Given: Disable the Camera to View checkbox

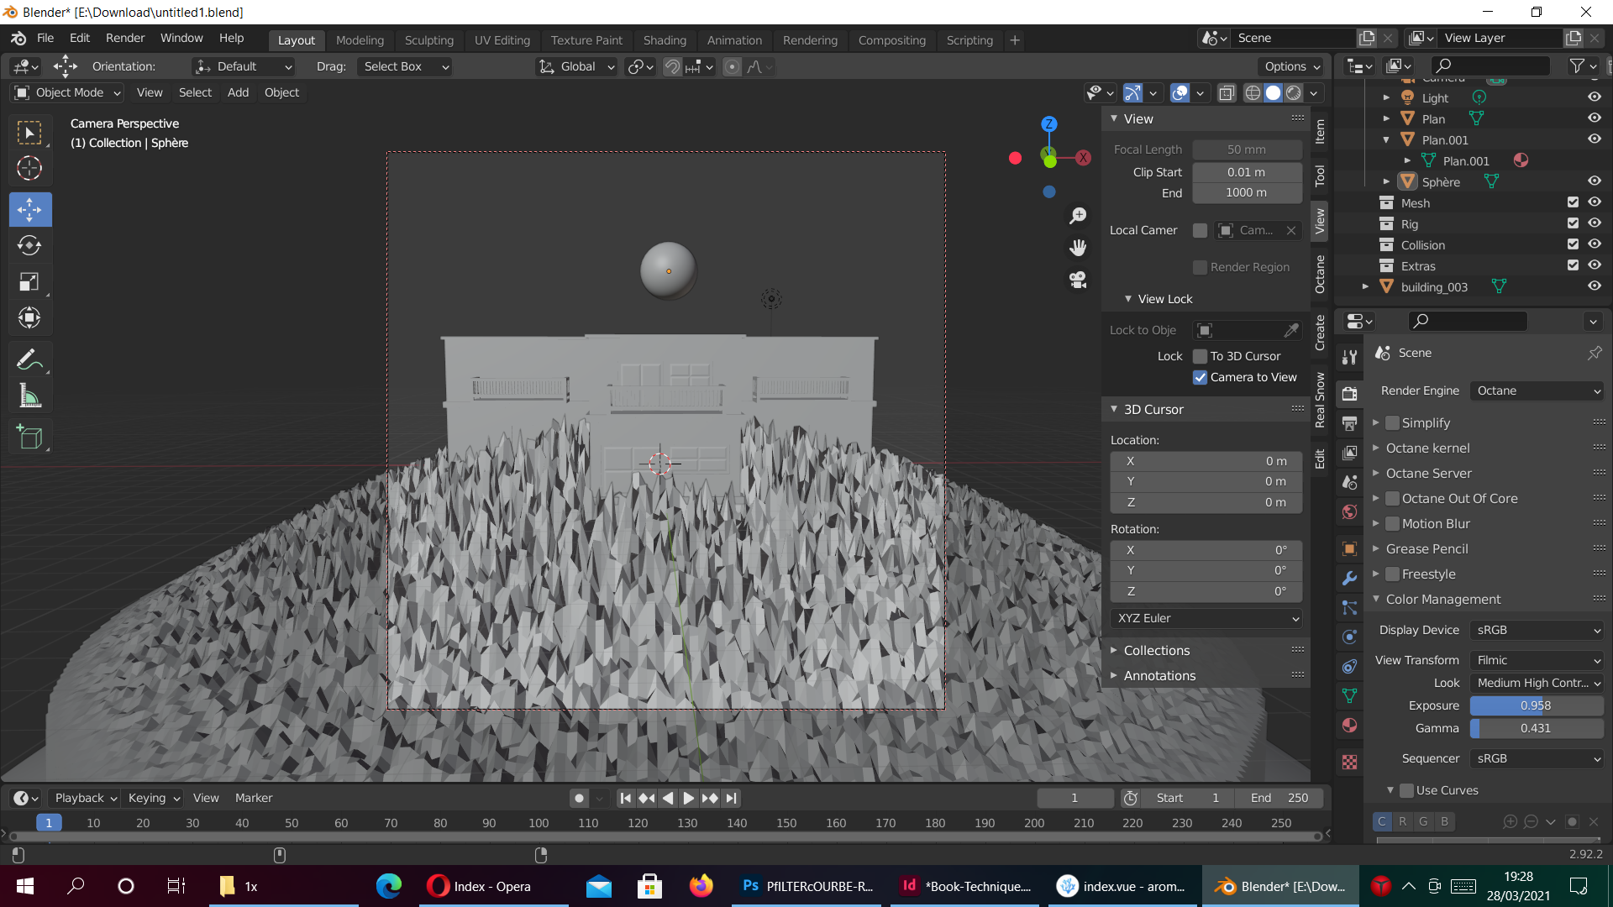Looking at the screenshot, I should [x=1201, y=378].
